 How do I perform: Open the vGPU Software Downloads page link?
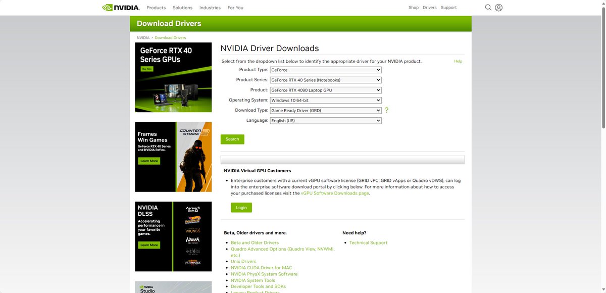click(335, 193)
